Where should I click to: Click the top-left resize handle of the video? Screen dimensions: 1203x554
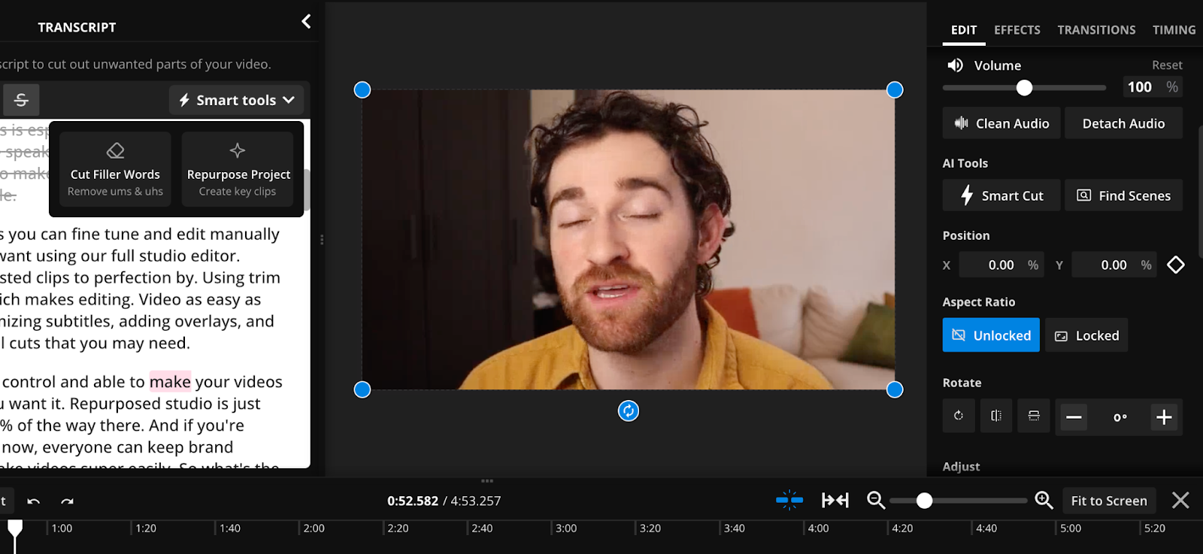pyautogui.click(x=362, y=90)
